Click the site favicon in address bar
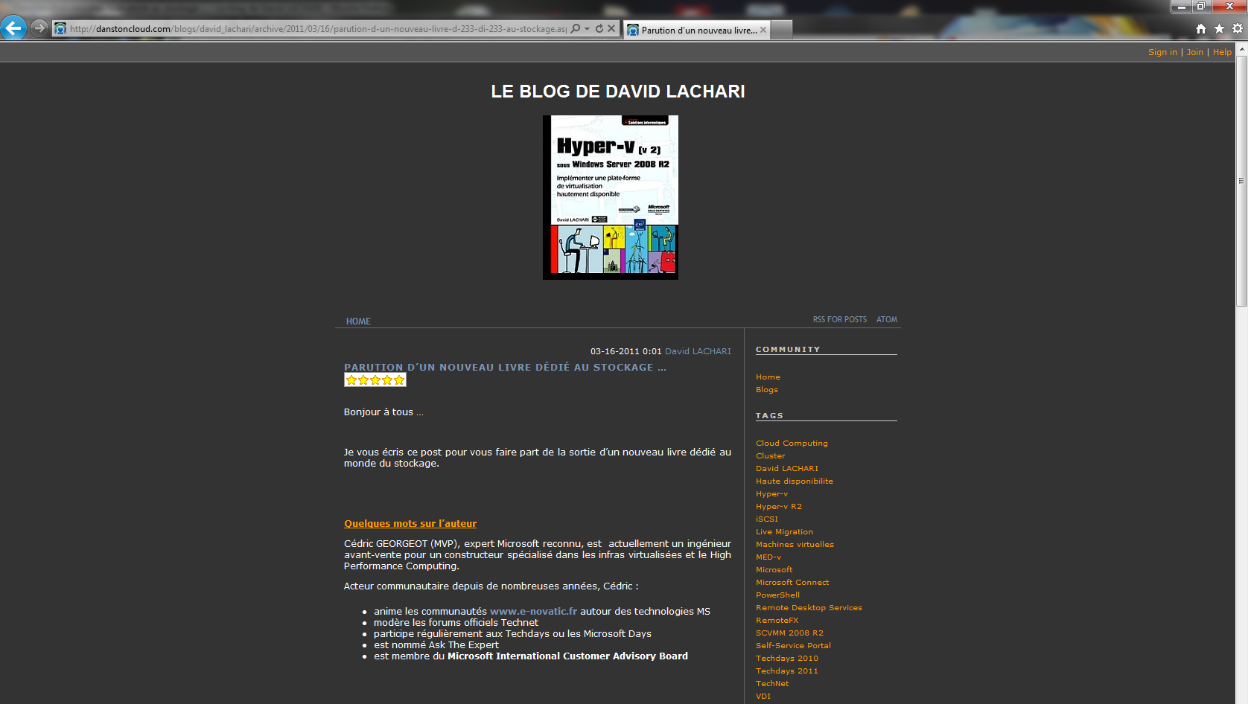 [60, 29]
